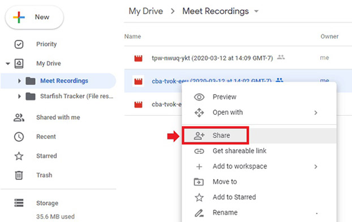Image resolution: width=352 pixels, height=222 pixels.
Task: Click the New button with plus icon
Action: click(34, 18)
